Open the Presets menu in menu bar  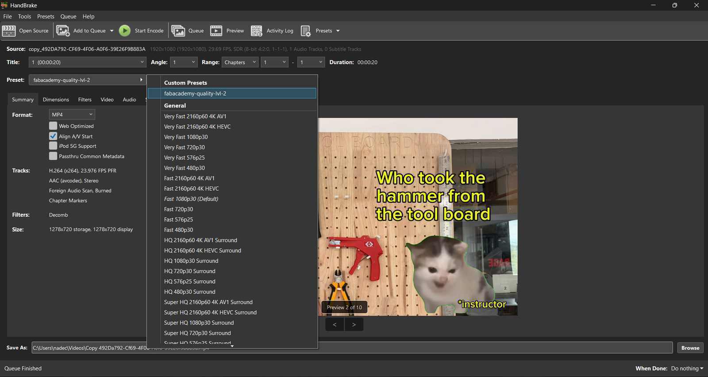46,16
